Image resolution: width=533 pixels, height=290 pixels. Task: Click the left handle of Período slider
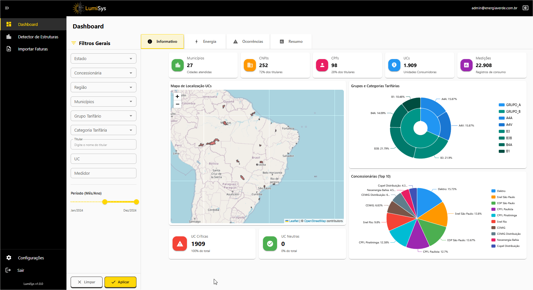tap(105, 202)
